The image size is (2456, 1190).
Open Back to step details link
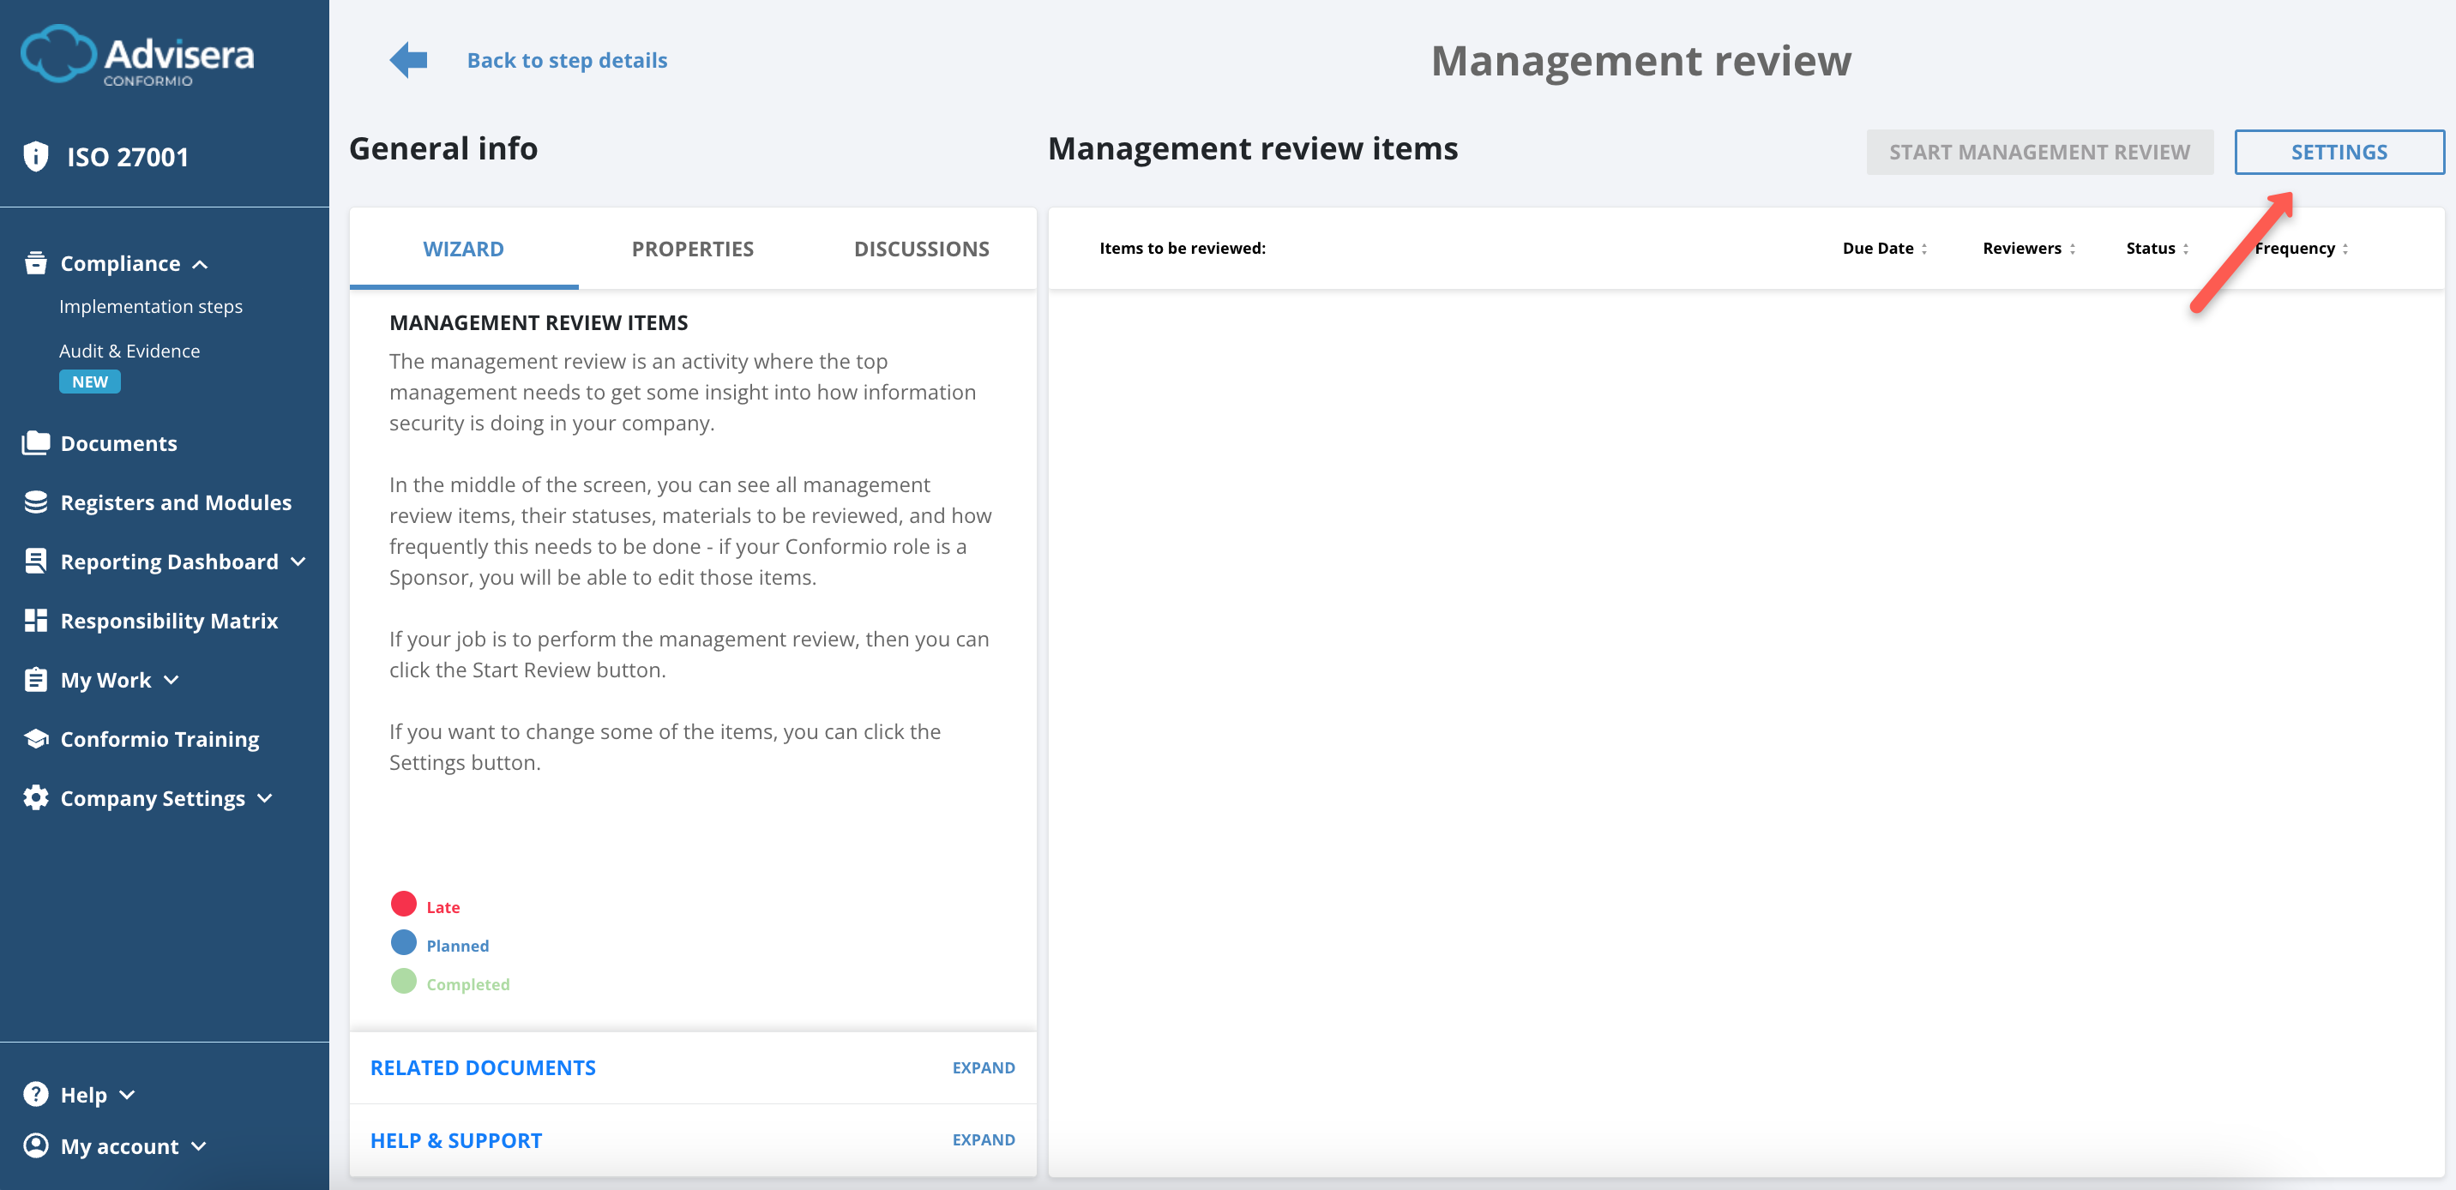coord(566,59)
